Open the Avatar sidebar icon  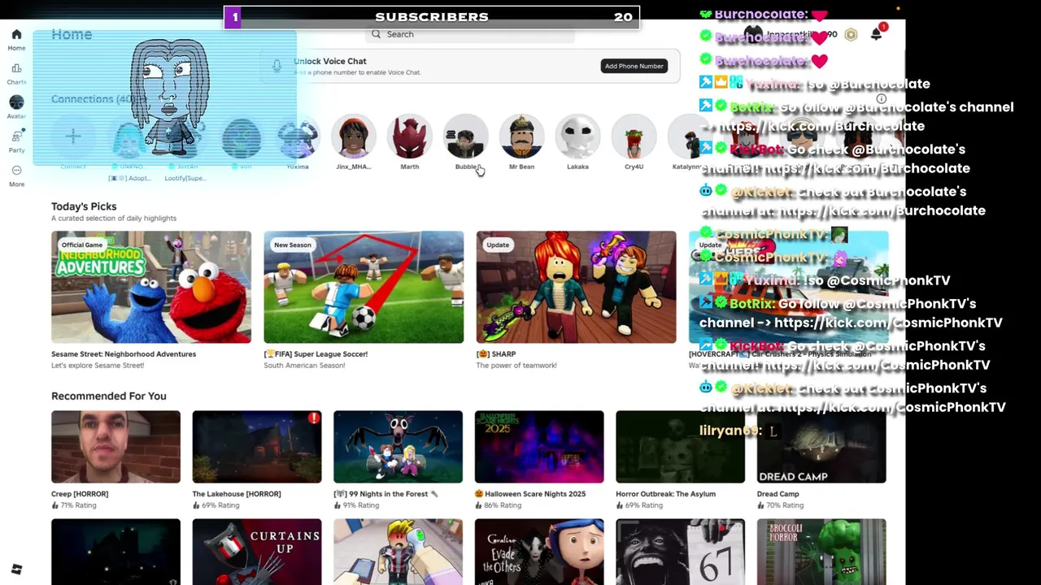coord(16,102)
